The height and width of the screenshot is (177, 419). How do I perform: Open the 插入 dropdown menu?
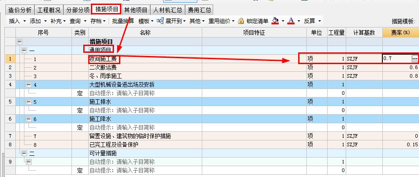[17, 21]
